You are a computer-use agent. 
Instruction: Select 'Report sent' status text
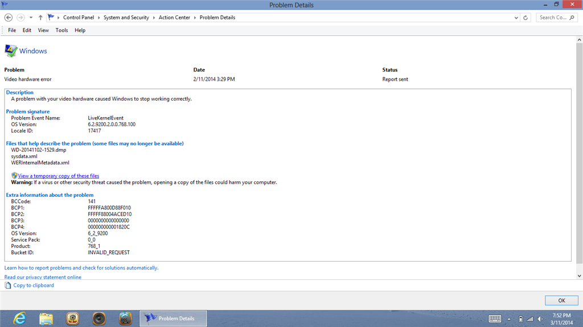(x=395, y=79)
